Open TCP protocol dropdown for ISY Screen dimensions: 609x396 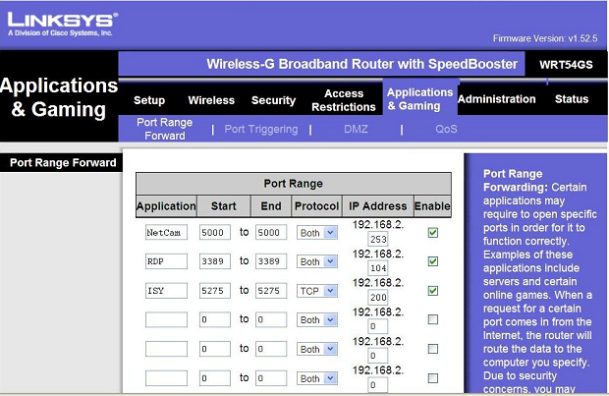tap(317, 291)
